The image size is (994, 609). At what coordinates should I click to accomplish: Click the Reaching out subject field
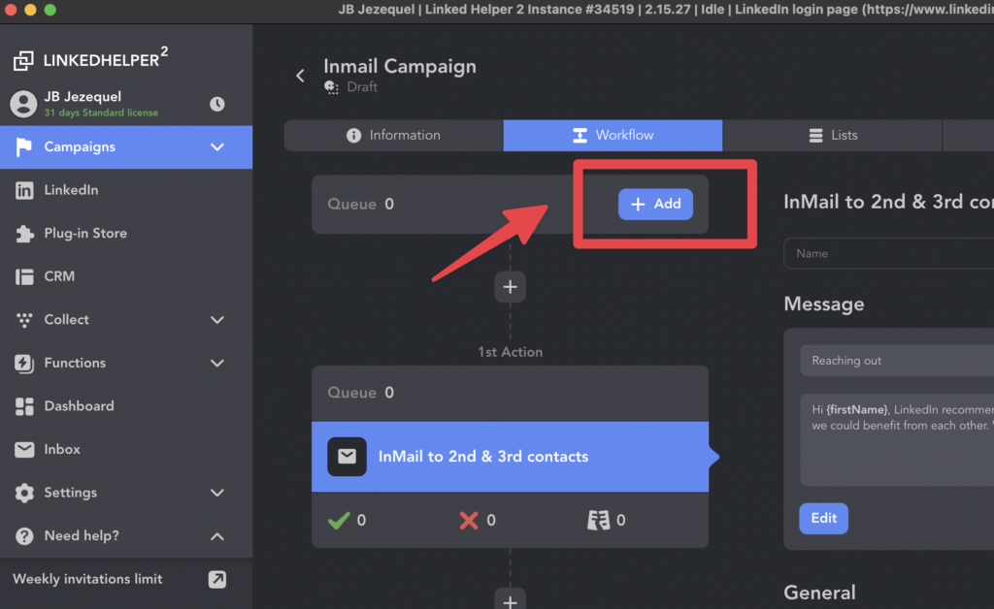pyautogui.click(x=897, y=361)
